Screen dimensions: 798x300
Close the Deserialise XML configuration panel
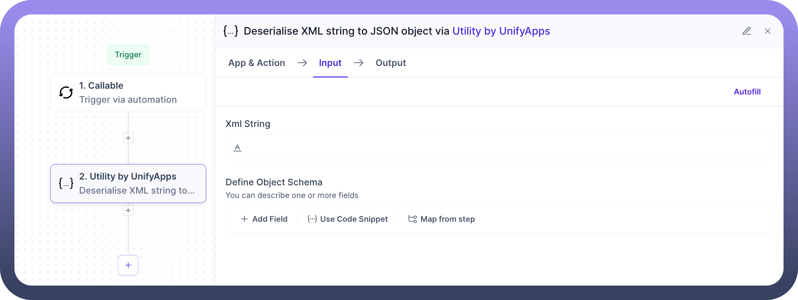click(x=768, y=31)
